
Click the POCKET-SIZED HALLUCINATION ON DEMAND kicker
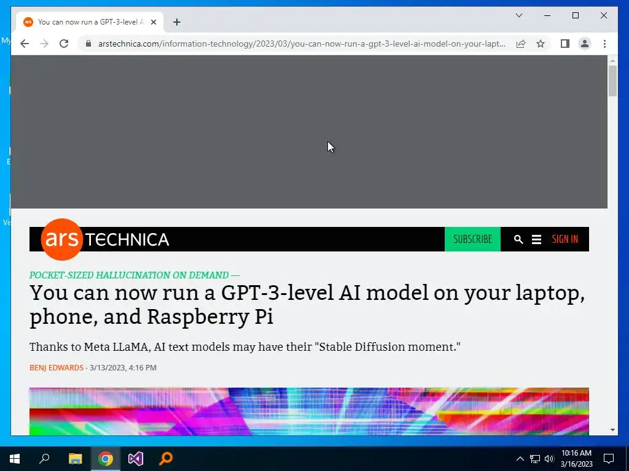pyautogui.click(x=135, y=275)
